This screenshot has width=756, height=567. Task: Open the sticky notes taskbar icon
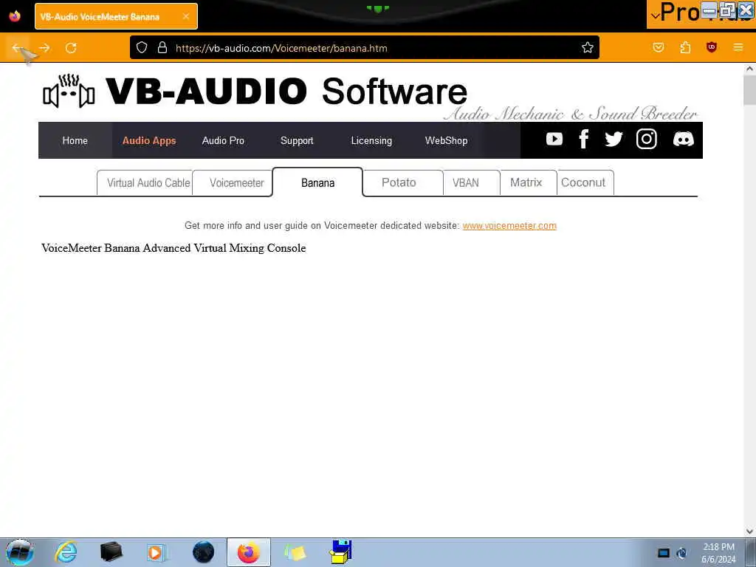tap(295, 552)
